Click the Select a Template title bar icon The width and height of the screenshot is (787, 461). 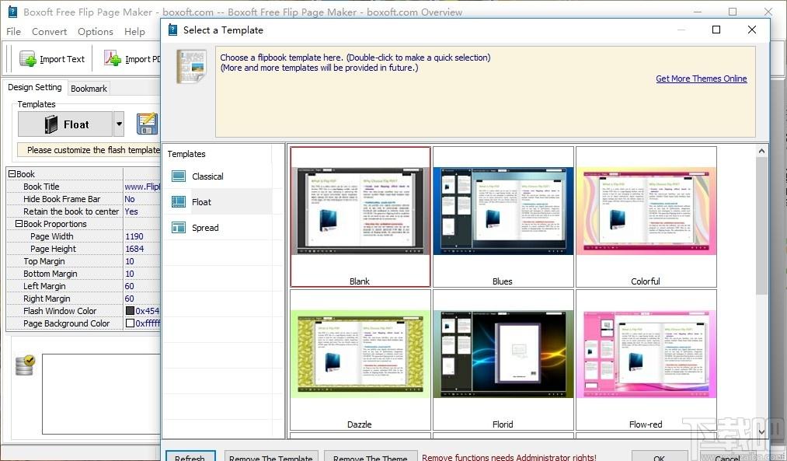[x=172, y=30]
